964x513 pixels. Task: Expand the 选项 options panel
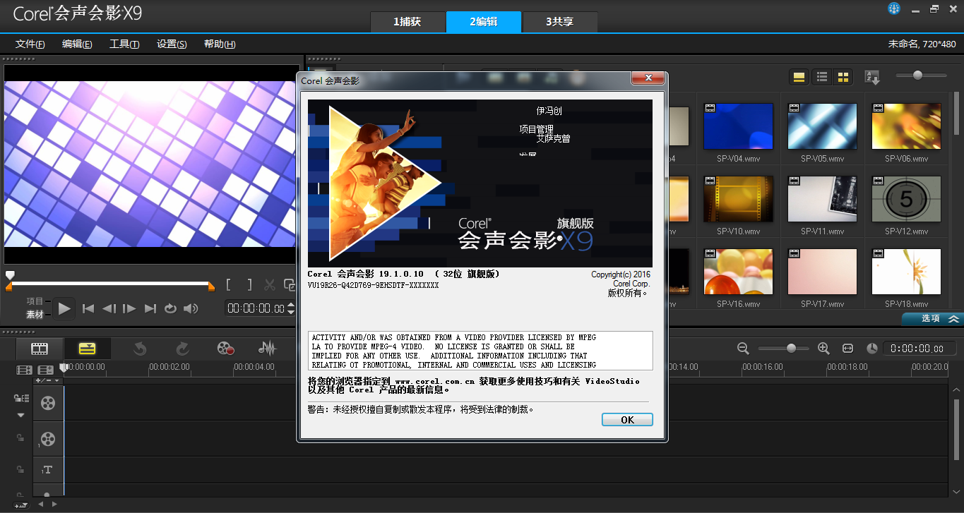click(932, 318)
